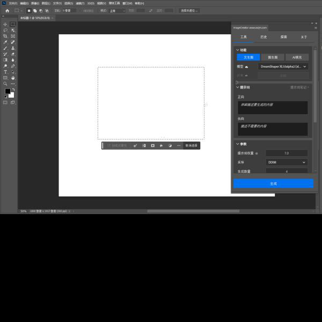Choose Subtract from Selection mode

pyautogui.click(x=41, y=11)
